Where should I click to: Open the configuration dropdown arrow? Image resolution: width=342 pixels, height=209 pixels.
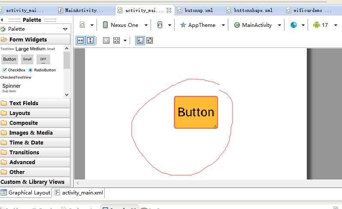tap(92, 25)
